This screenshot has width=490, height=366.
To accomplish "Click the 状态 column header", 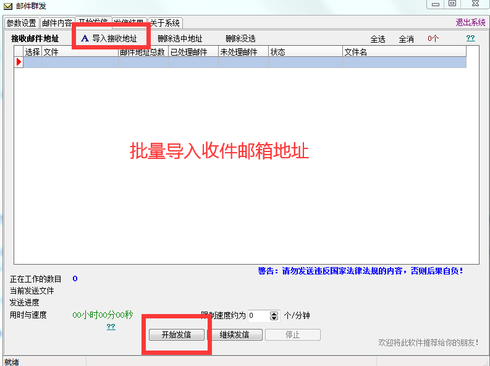I will point(306,52).
